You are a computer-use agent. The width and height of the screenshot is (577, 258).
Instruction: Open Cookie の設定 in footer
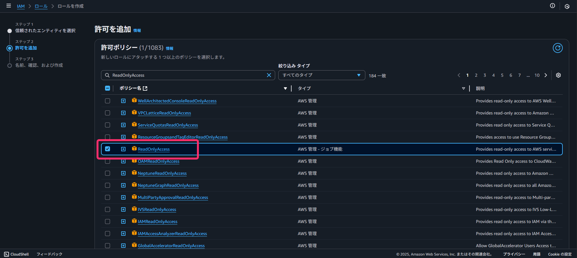point(560,254)
